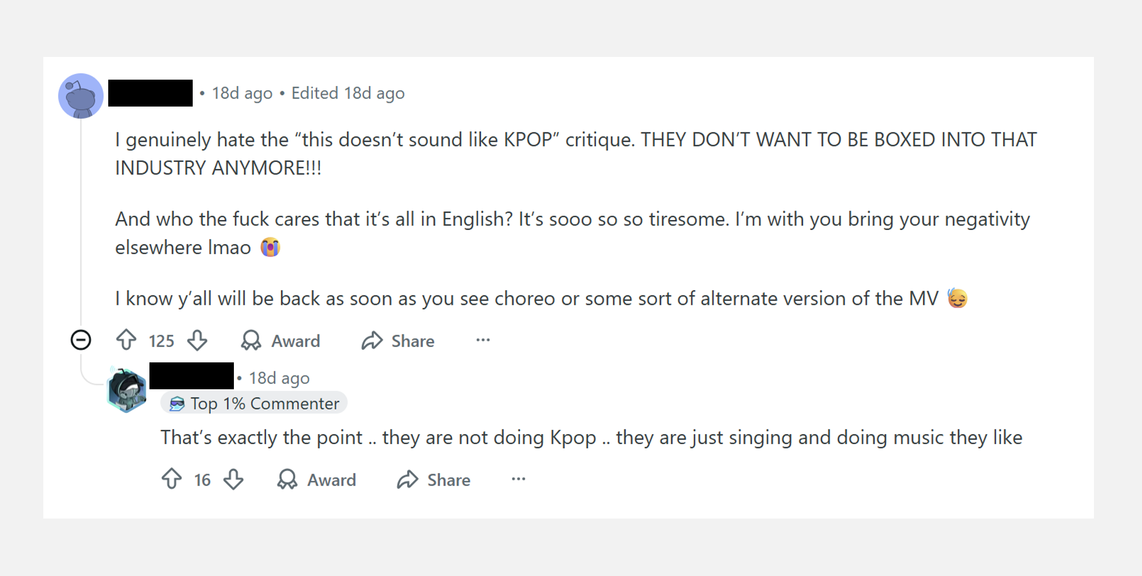Click the Award button label
This screenshot has width=1142, height=576.
(295, 341)
